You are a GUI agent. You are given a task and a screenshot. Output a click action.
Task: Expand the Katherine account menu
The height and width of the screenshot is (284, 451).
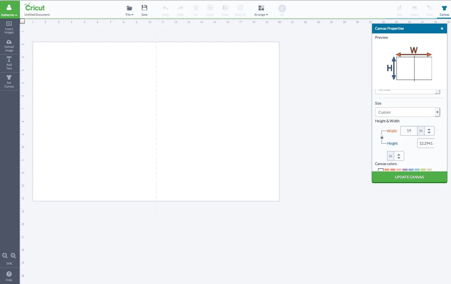9,10
